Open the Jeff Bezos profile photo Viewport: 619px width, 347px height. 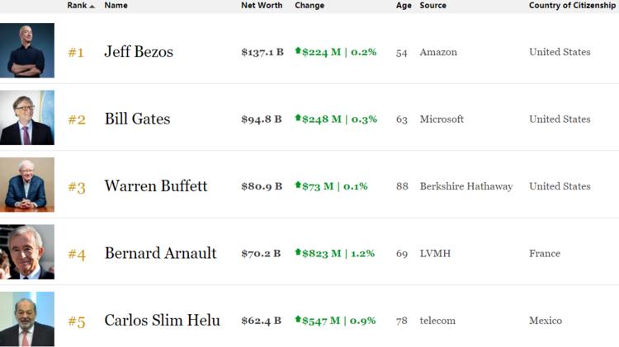point(27,50)
